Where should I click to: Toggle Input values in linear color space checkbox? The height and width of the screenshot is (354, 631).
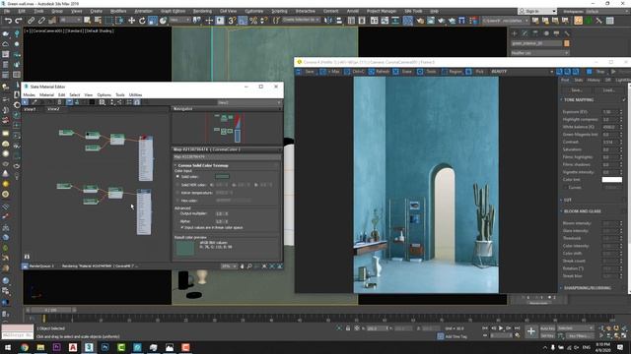[x=181, y=227]
